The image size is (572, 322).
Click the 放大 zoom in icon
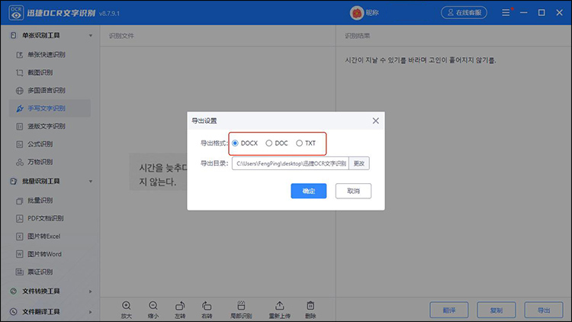[126, 306]
